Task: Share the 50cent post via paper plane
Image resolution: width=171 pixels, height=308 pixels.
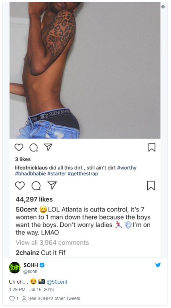Action: (x=52, y=185)
